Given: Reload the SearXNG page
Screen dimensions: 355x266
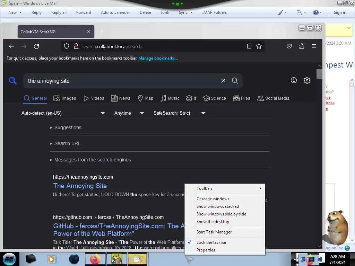Looking at the screenshot, I should click(x=36, y=46).
